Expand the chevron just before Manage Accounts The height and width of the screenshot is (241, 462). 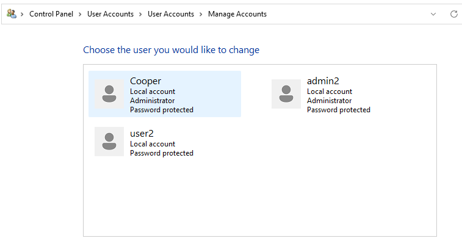(x=201, y=14)
